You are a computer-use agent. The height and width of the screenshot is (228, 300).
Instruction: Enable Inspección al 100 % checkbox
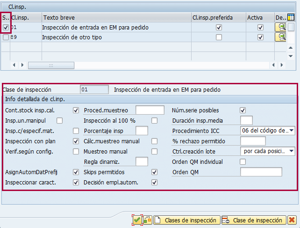click(x=154, y=121)
